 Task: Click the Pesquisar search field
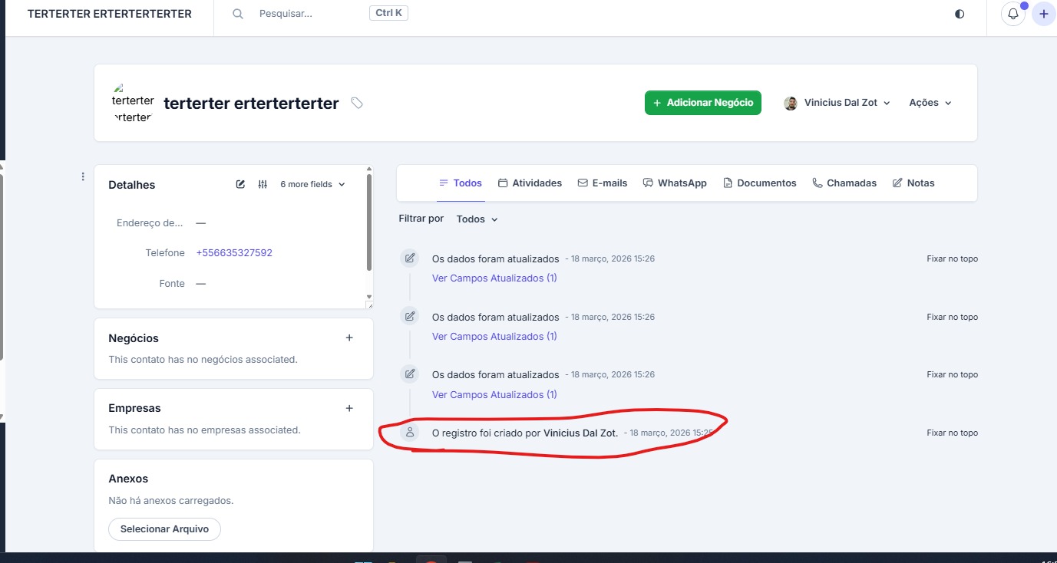point(307,14)
